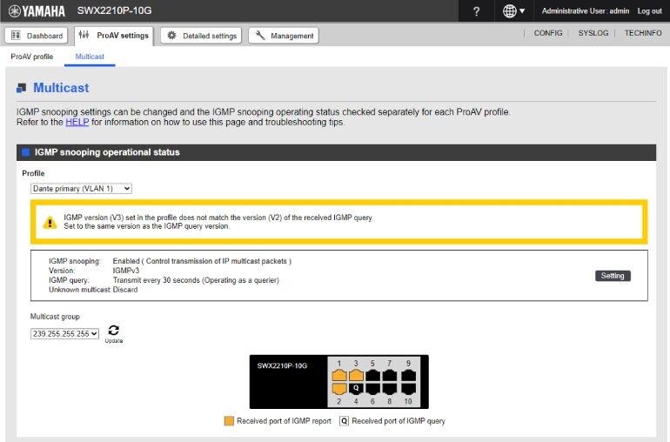Click port 4 marked with Q
Image resolution: width=670 pixels, height=442 pixels.
coord(355,389)
